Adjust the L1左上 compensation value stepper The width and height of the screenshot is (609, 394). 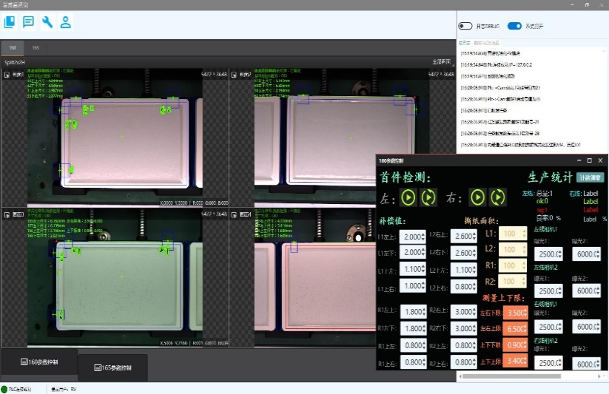(413, 237)
